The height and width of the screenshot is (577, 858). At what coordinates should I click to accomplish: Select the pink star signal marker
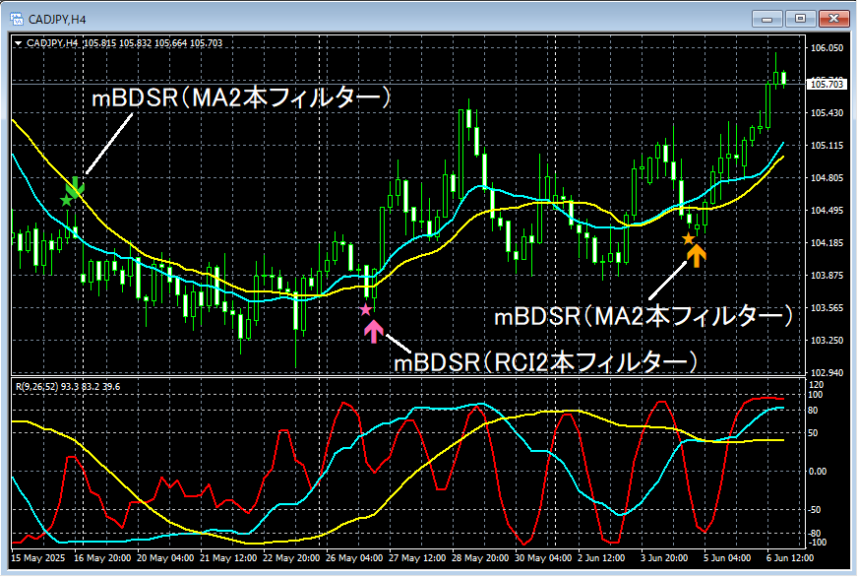point(365,310)
